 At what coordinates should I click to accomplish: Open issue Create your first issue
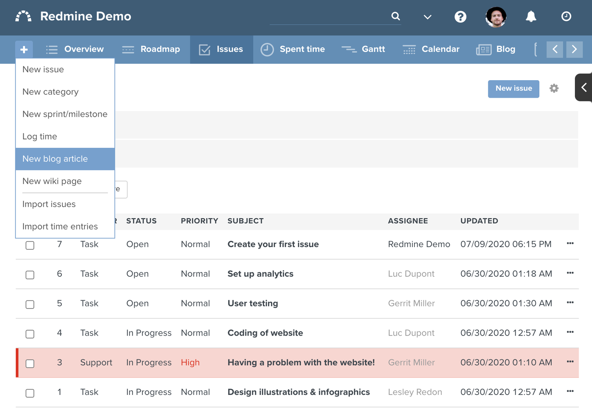(273, 245)
